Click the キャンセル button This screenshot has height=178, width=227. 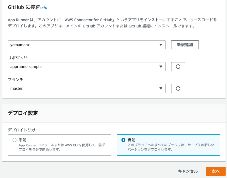click(188, 171)
